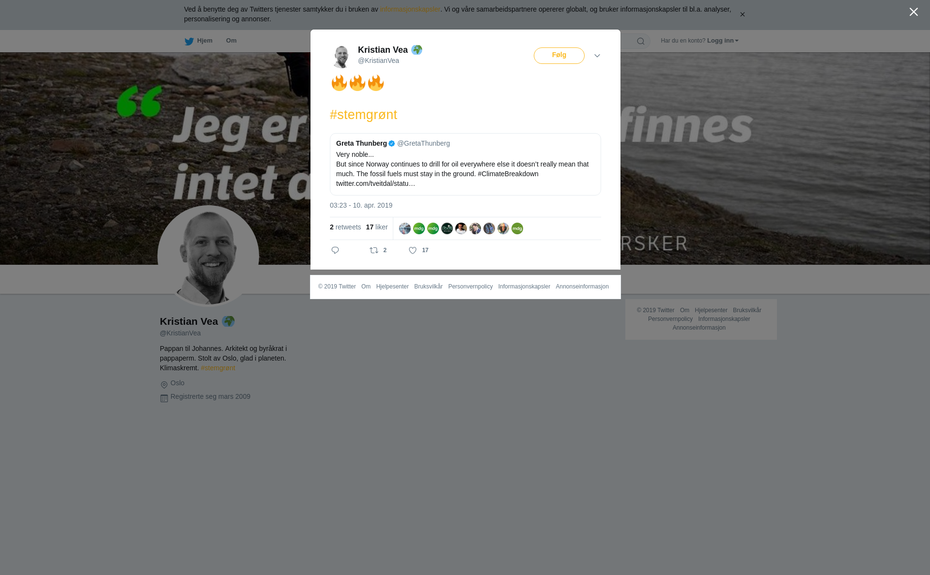Image resolution: width=930 pixels, height=575 pixels.
Task: Click first liker avatar in the row
Action: [x=405, y=228]
